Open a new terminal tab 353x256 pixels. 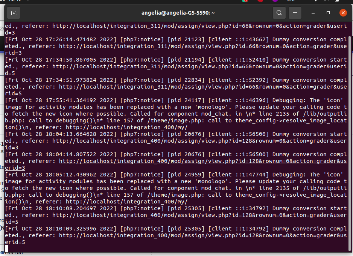[x=14, y=13]
